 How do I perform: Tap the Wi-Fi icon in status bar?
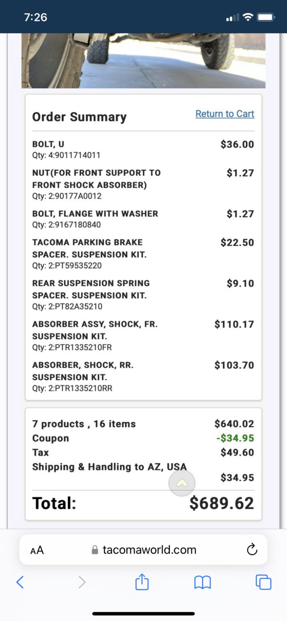248,17
